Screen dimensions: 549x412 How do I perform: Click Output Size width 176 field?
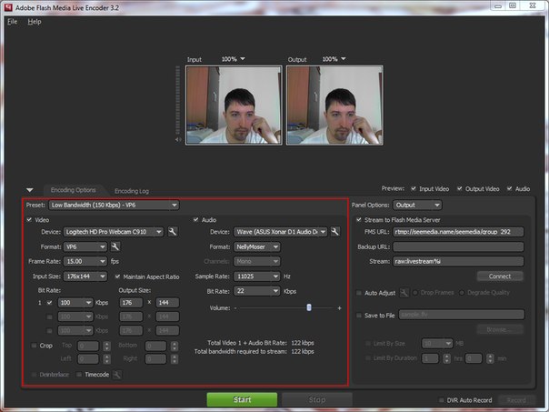coord(131,302)
